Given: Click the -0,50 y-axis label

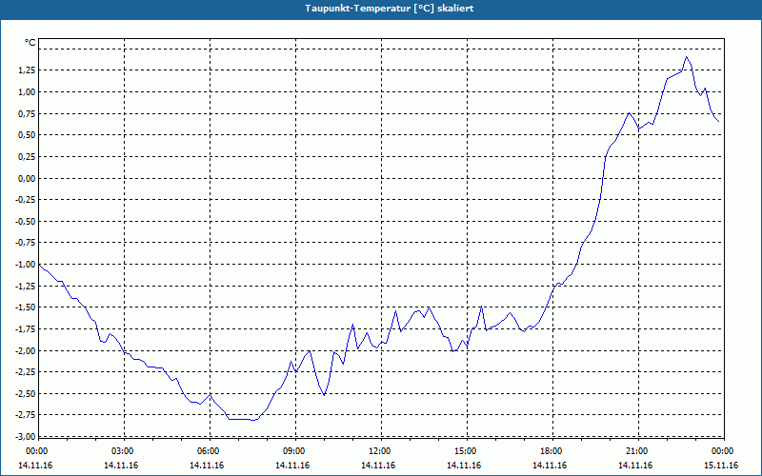Looking at the screenshot, I should 26,222.
